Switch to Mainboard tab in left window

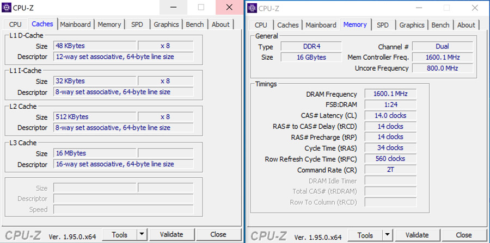(x=75, y=24)
